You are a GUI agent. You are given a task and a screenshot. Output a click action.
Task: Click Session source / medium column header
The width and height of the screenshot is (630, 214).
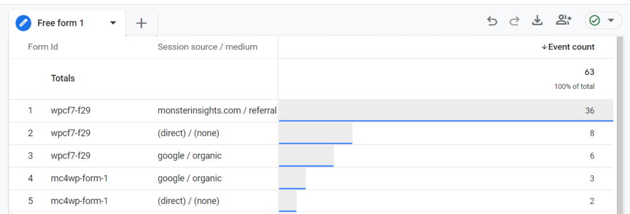pos(207,47)
